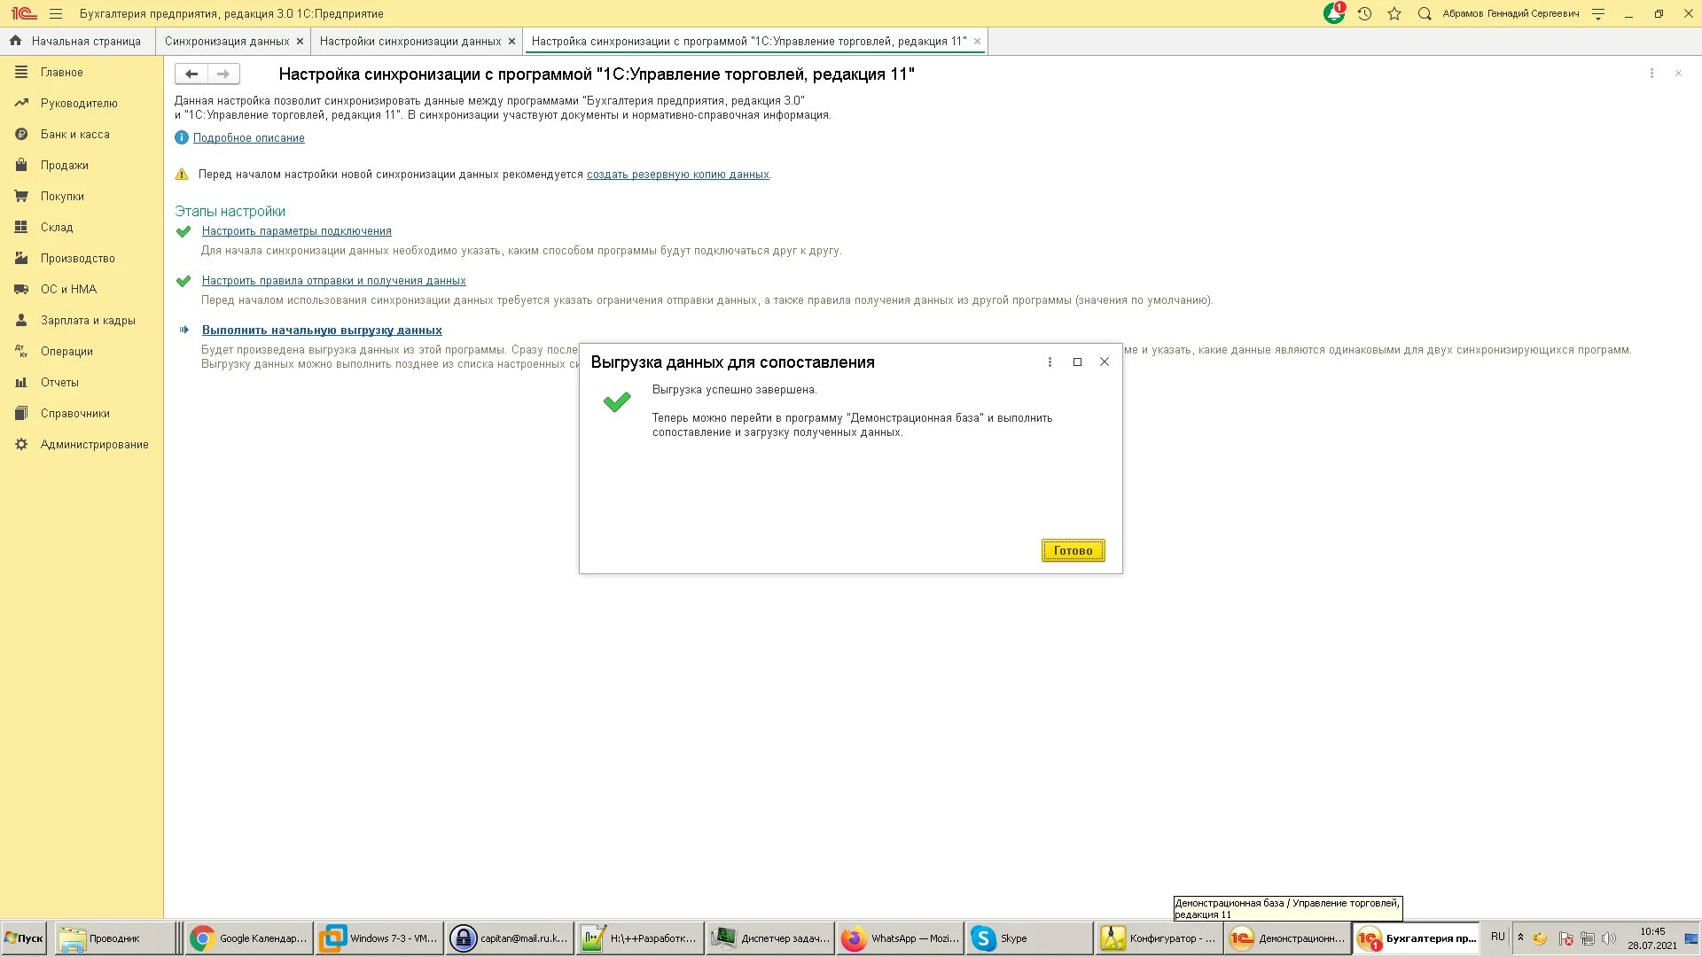
Task: Switch to Конфигуратор in the taskbar
Action: 1159,938
